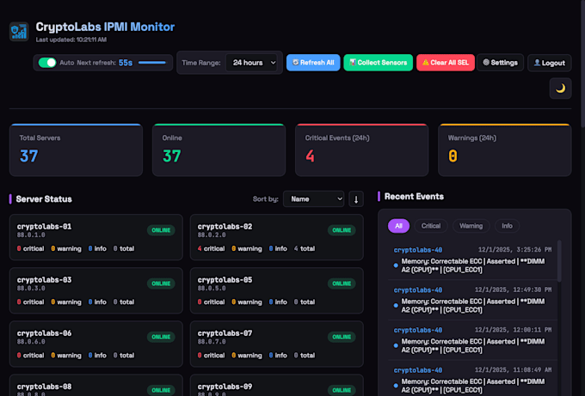Click the Recent Events heading
This screenshot has height=396, width=585.
(x=414, y=197)
